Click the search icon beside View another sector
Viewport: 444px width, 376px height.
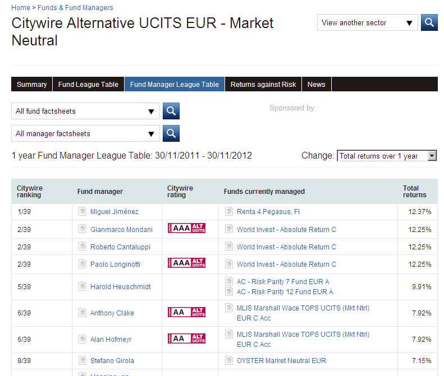coord(429,22)
